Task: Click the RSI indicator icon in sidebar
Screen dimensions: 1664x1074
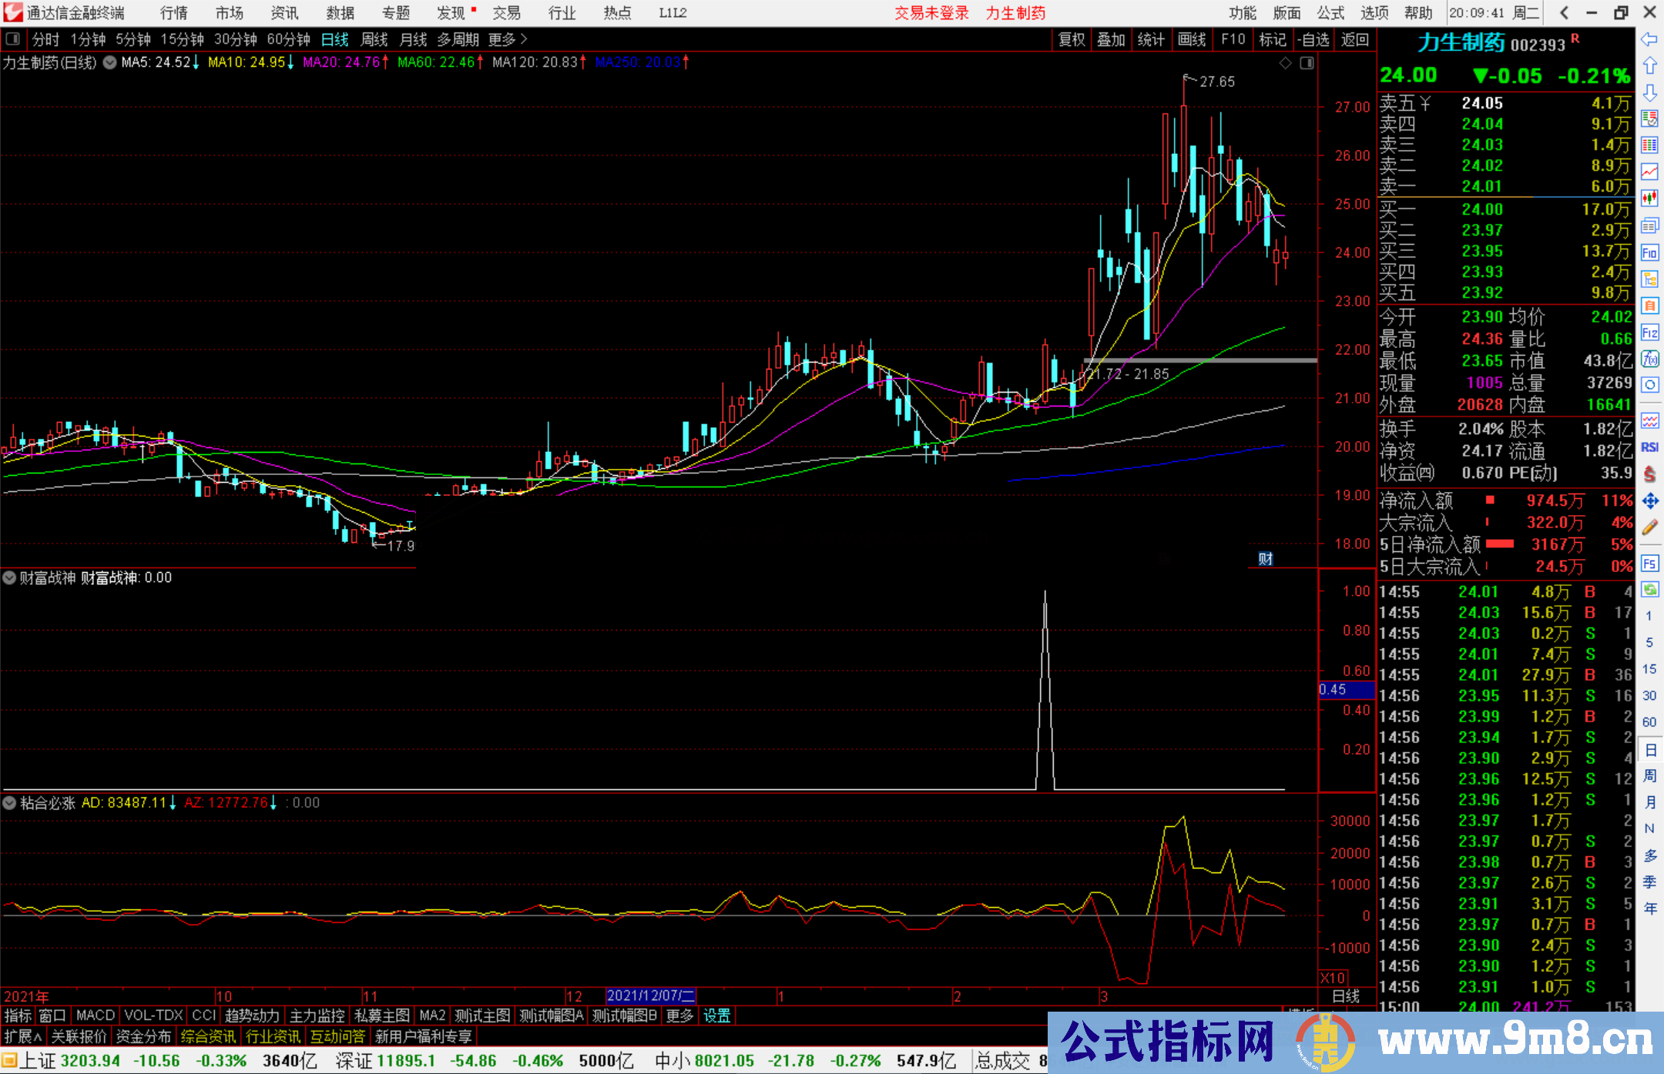Action: coord(1649,447)
